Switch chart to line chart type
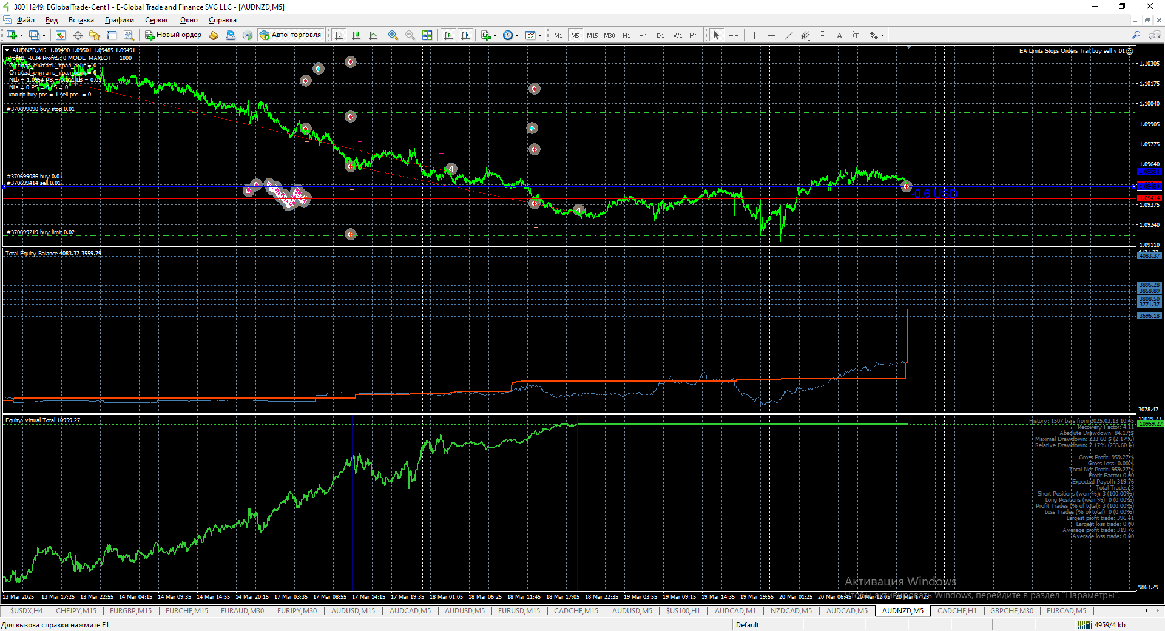Screen dimensions: 1165x631 [x=373, y=35]
